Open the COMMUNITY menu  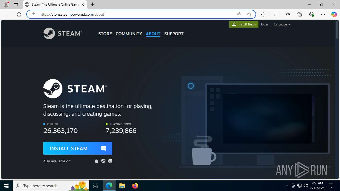point(129,34)
